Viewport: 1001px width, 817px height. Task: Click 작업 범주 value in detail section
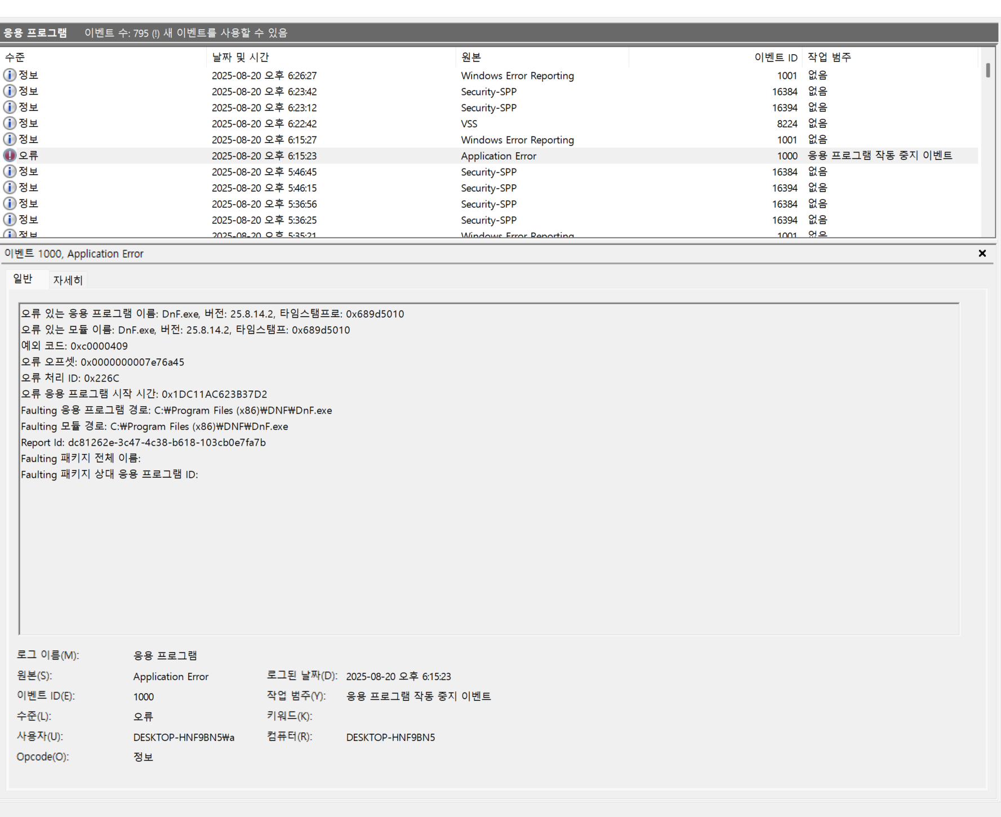pos(419,696)
